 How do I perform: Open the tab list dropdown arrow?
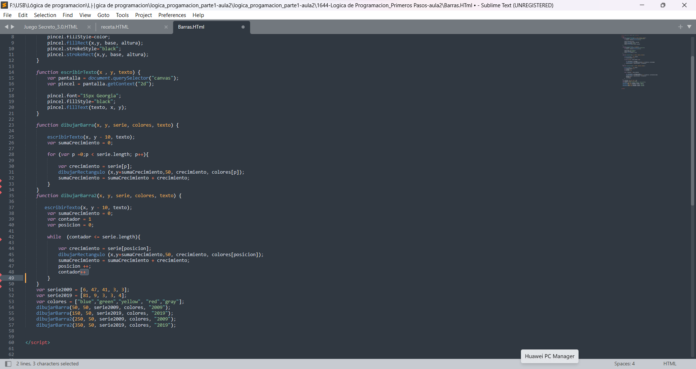coord(689,27)
